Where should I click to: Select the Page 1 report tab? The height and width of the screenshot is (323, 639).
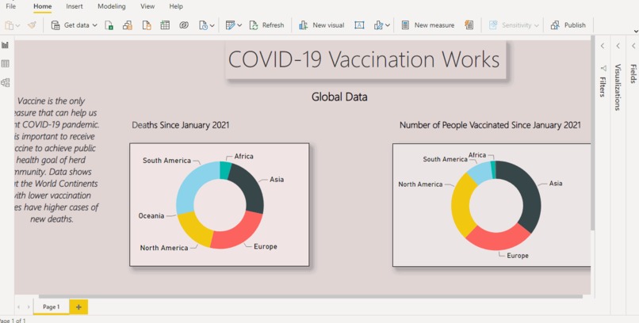click(x=52, y=307)
